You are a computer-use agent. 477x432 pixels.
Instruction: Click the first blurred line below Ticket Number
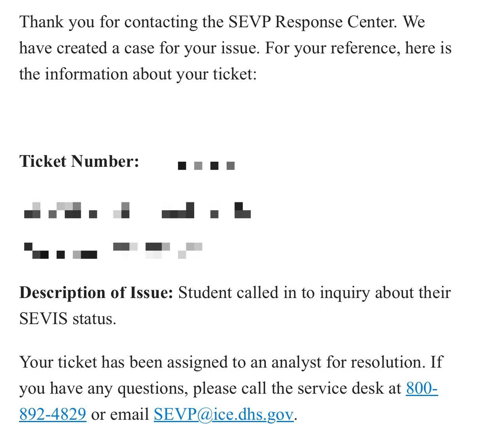(137, 210)
